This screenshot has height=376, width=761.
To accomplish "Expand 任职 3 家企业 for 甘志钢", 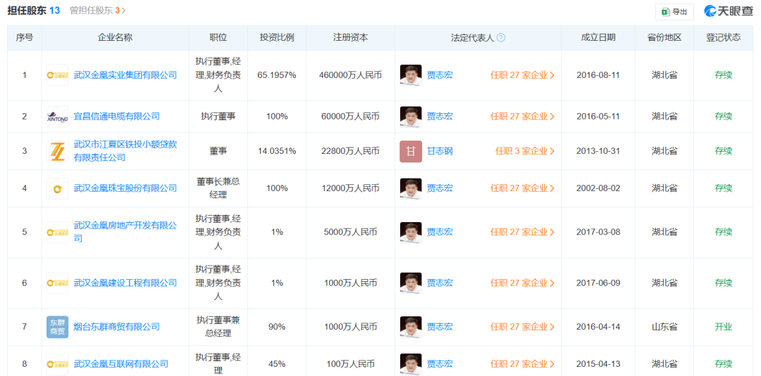I will (x=524, y=151).
